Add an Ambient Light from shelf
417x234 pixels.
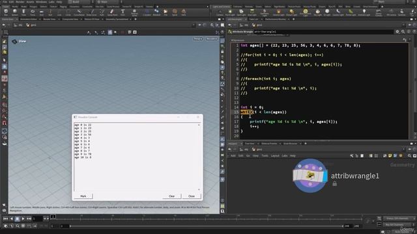[364, 12]
